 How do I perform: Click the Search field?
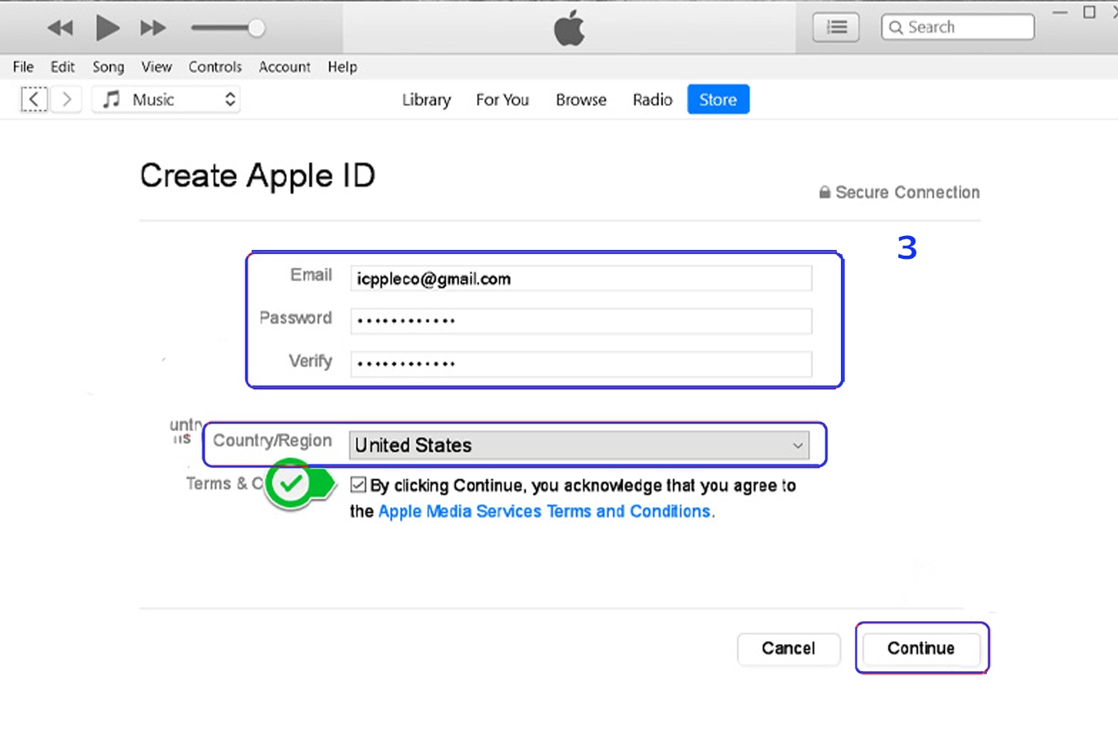957,27
